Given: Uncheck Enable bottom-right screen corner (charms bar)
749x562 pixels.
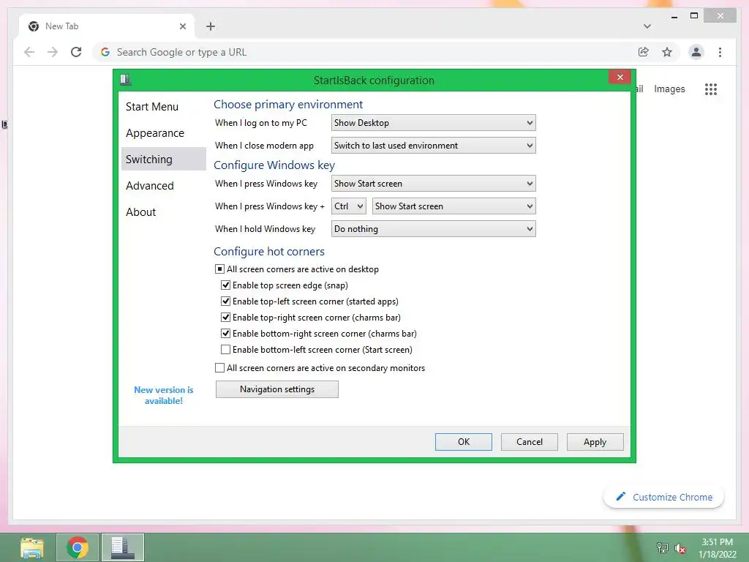Looking at the screenshot, I should click(x=225, y=334).
